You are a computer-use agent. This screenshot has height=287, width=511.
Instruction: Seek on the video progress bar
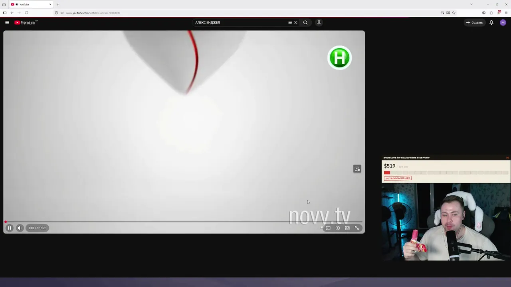coord(184,222)
